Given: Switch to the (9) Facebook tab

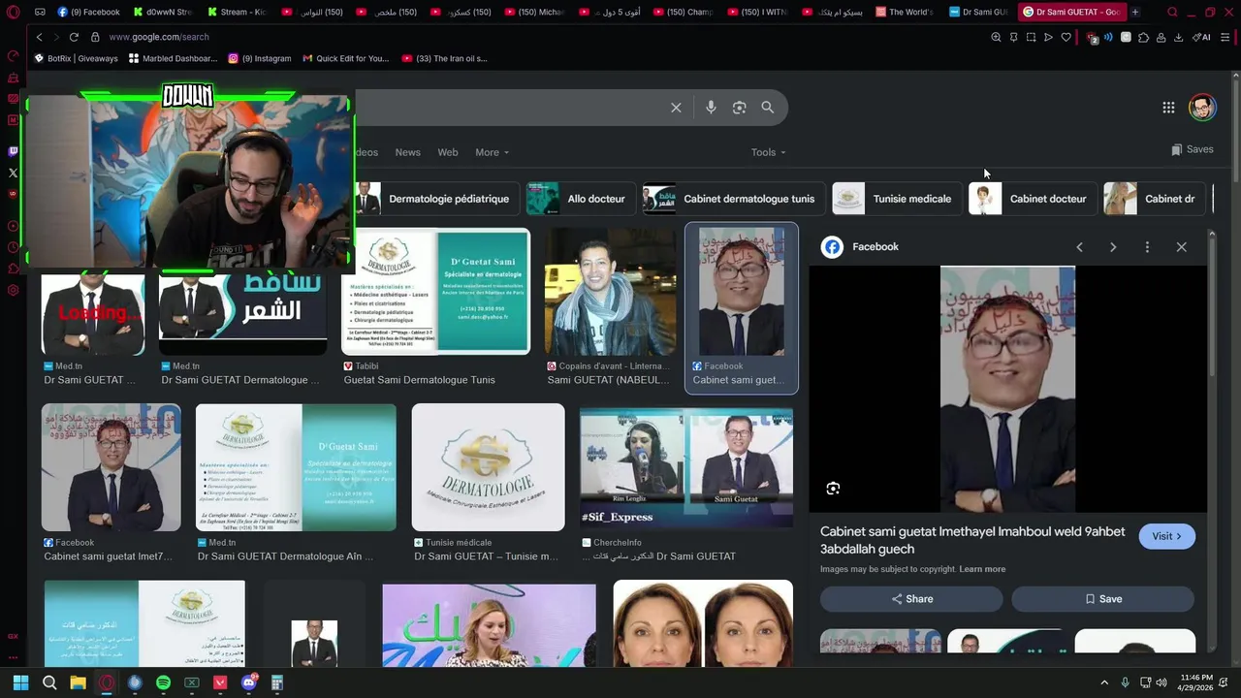Looking at the screenshot, I should coord(89,12).
